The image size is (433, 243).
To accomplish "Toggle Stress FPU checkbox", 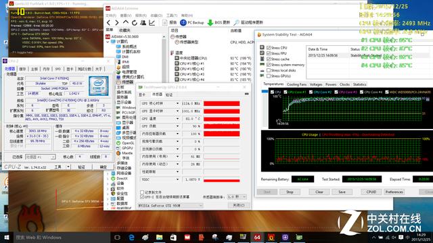I will (269, 53).
